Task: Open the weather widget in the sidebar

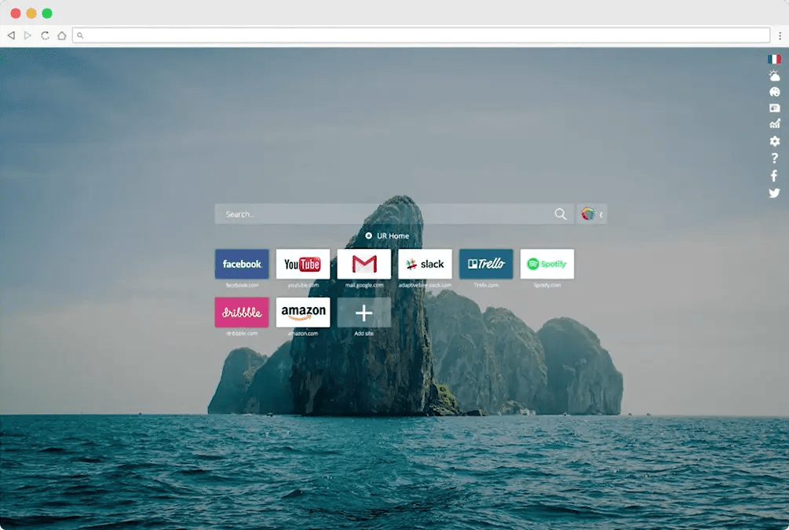Action: tap(775, 75)
